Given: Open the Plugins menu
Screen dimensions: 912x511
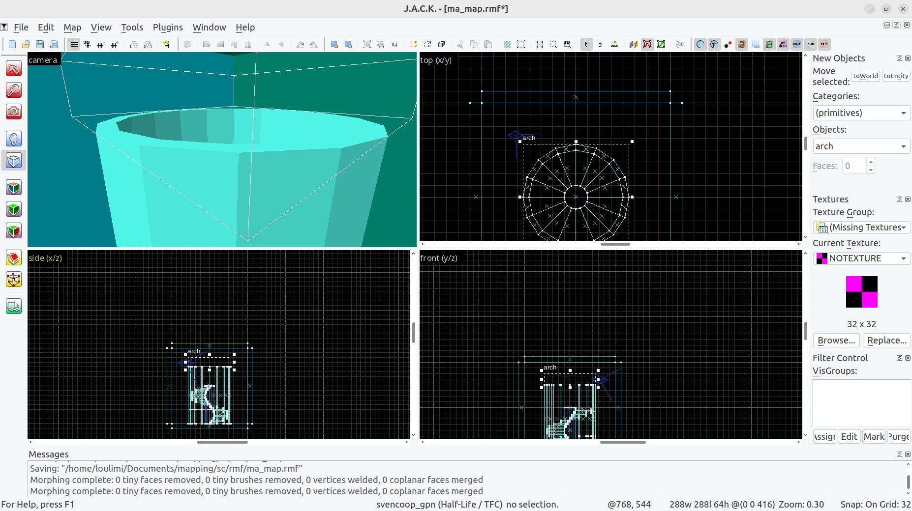Looking at the screenshot, I should 168,28.
